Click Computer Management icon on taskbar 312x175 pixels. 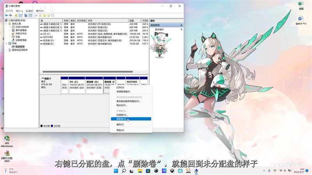coord(196,171)
